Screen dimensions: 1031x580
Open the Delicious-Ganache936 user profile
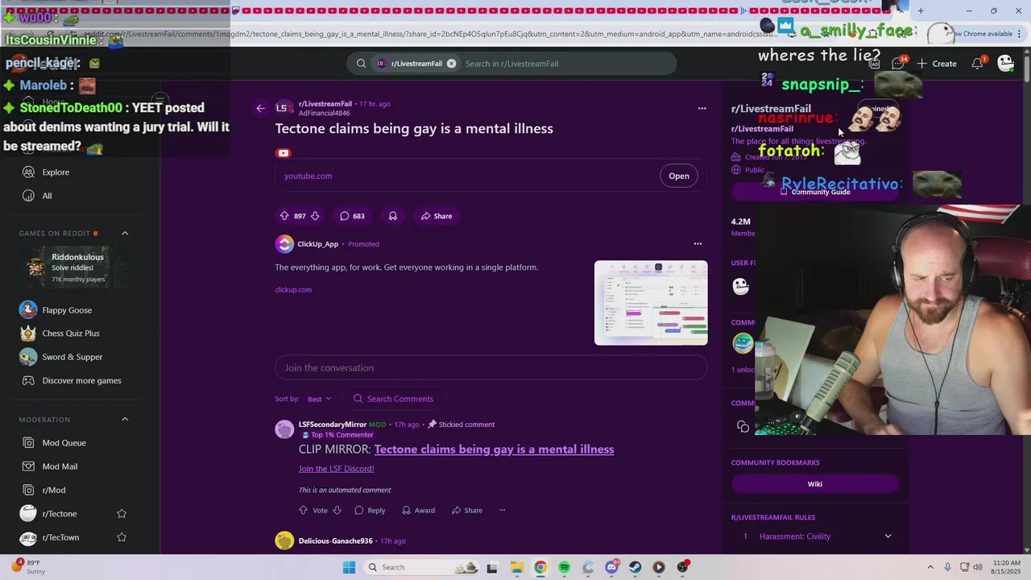(335, 541)
